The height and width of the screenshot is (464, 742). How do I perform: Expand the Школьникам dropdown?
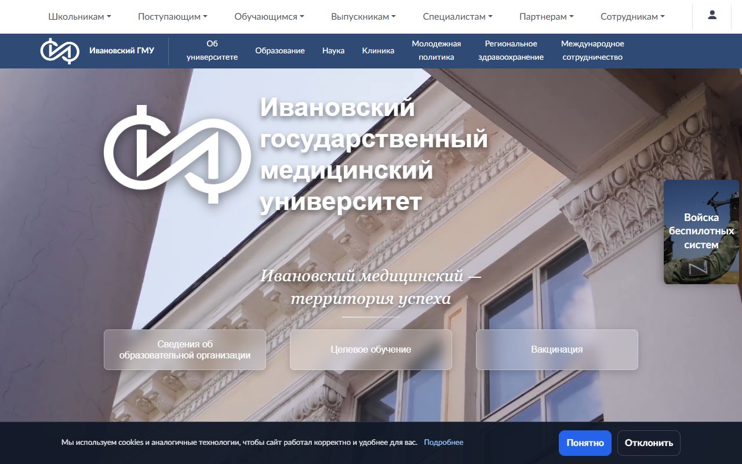(80, 17)
